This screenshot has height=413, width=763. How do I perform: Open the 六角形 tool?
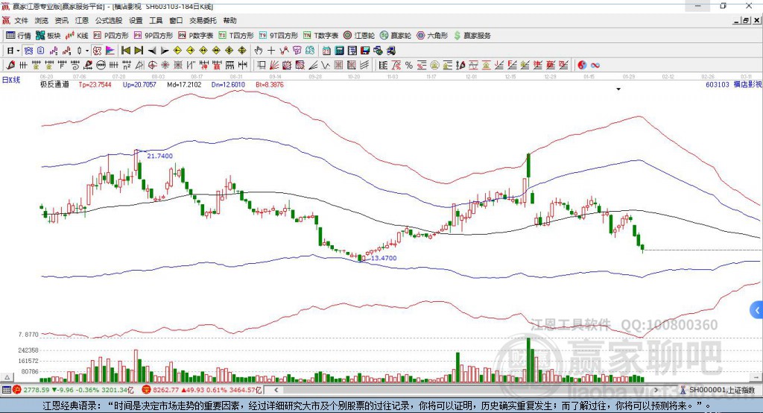coord(432,36)
